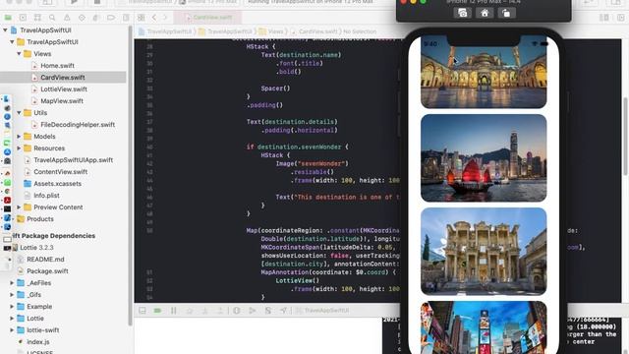Rotate the simulator device
The height and width of the screenshot is (354, 629).
coord(506,13)
